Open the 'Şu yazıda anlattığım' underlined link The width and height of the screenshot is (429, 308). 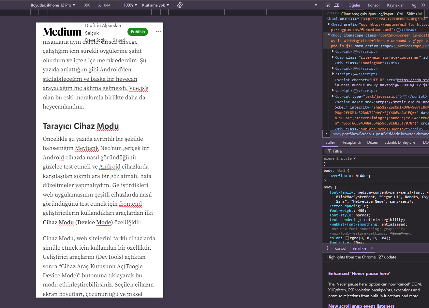click(x=95, y=74)
